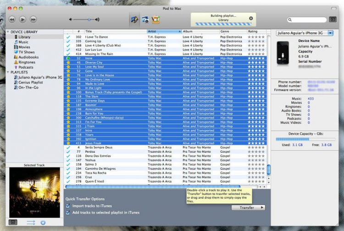Click the play button

click(22, 20)
